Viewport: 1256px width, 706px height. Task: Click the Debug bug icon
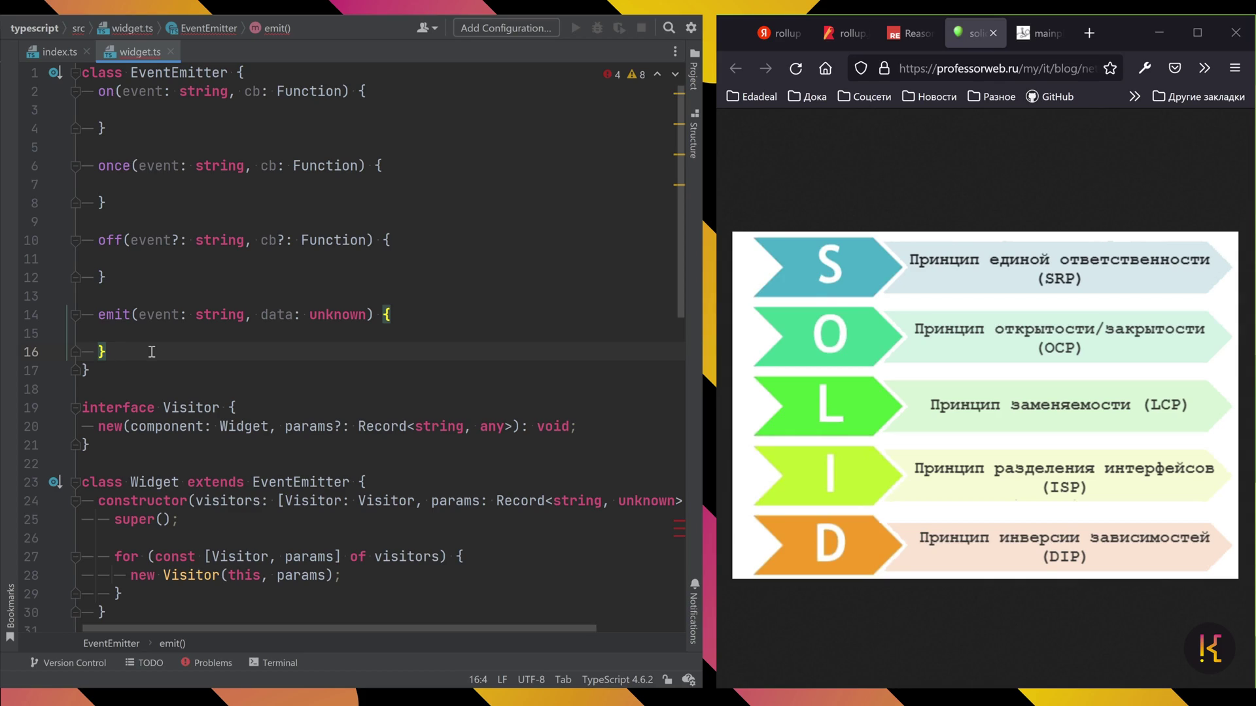click(x=597, y=27)
